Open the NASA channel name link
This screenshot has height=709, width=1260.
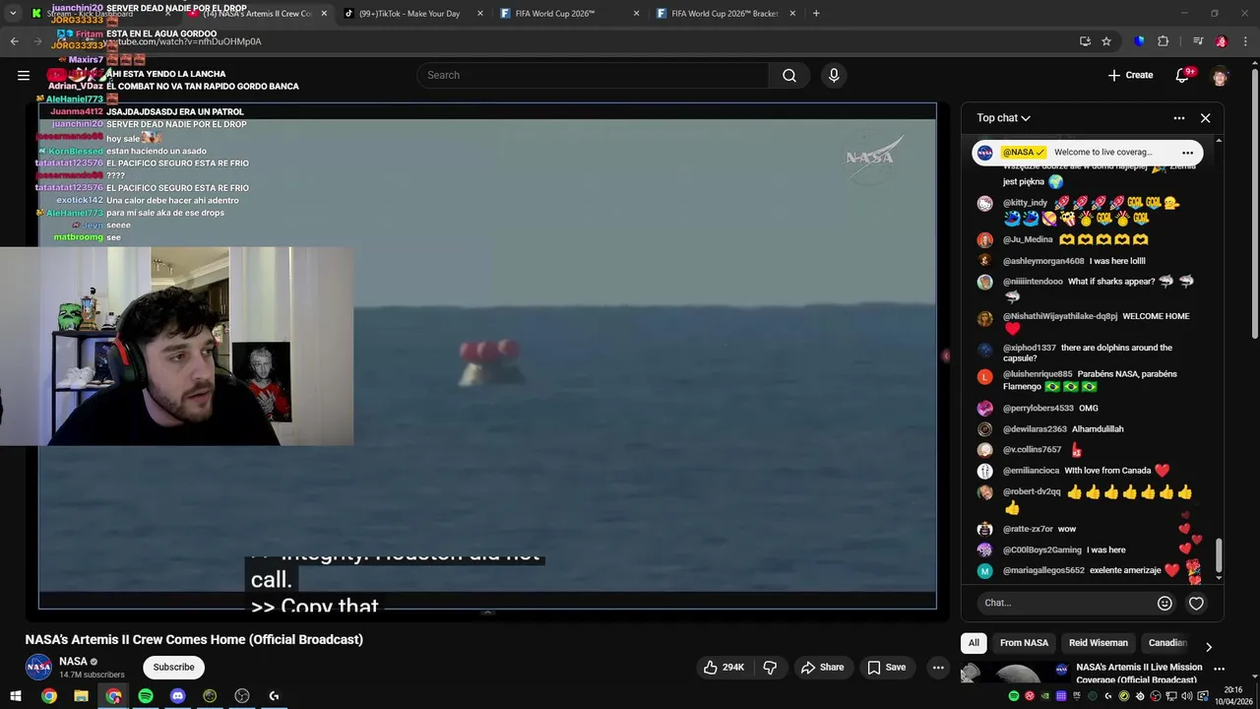(73, 662)
